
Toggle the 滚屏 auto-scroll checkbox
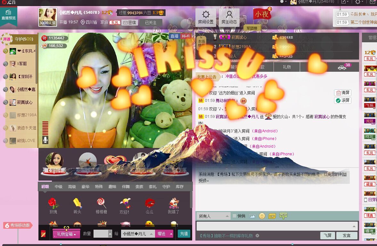pyautogui.click(x=338, y=101)
